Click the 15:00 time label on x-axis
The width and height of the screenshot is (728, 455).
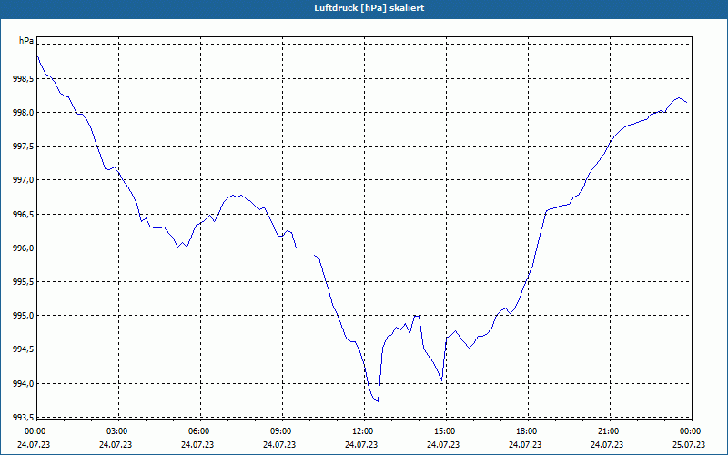coord(446,431)
